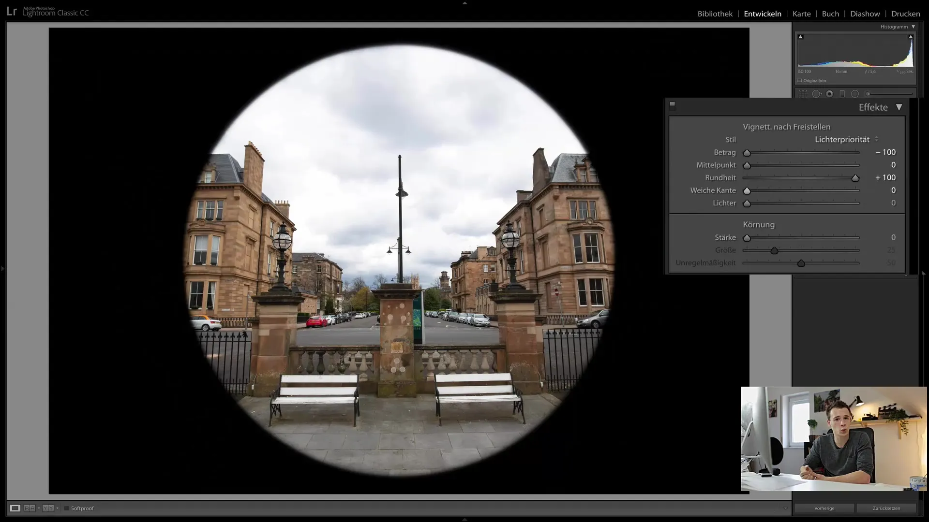Open the Stil Lichterpriorität dropdown
929x522 pixels.
coord(846,139)
